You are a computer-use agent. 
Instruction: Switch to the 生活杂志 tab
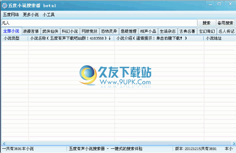(168, 32)
